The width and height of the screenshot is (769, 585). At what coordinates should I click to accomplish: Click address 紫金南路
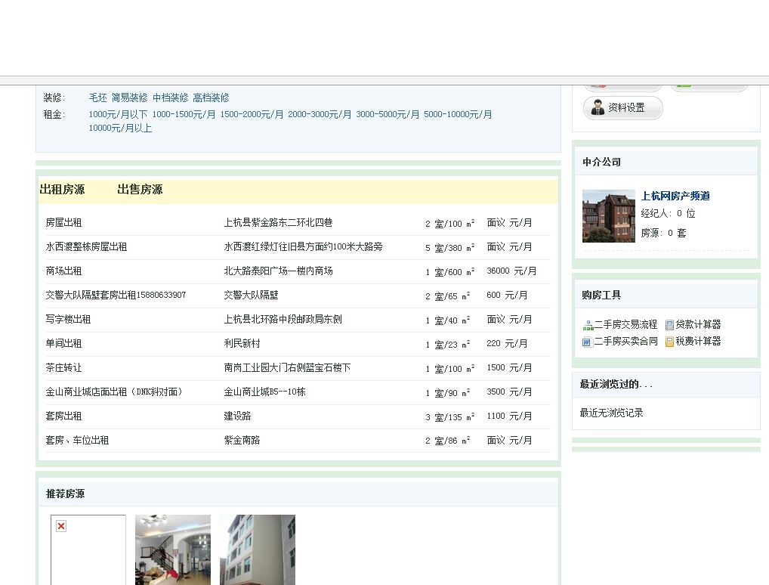(242, 440)
